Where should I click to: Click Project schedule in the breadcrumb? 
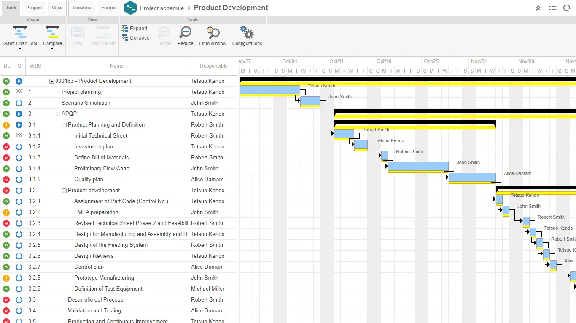[162, 8]
